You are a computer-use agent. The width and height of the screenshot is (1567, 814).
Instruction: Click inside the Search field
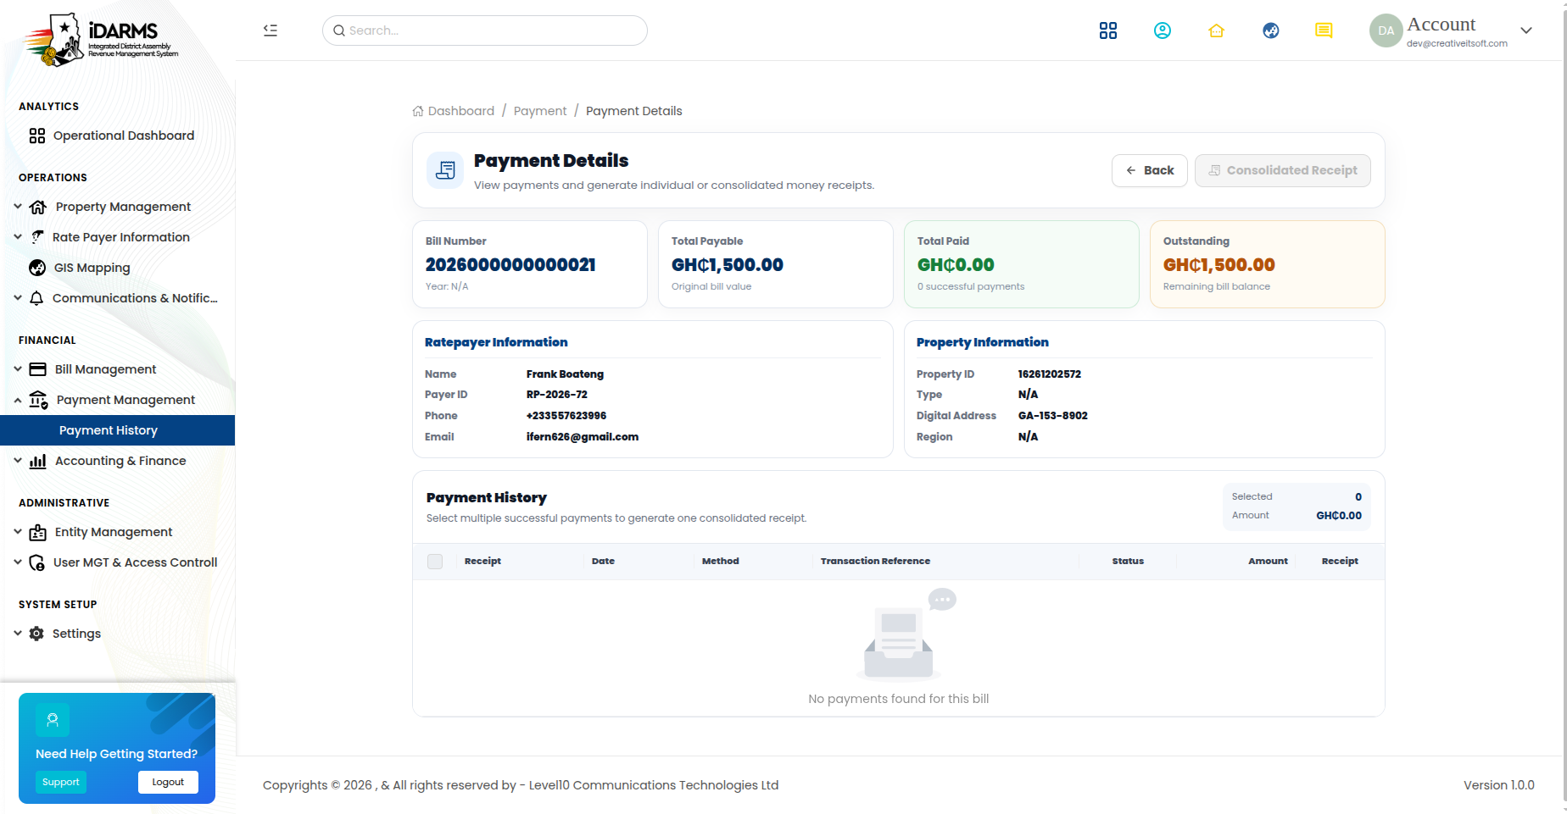485,30
